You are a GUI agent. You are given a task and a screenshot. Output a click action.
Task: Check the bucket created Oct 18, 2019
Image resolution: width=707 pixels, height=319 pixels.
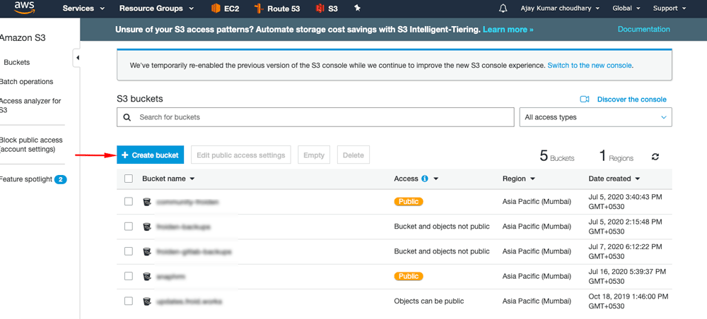(129, 301)
